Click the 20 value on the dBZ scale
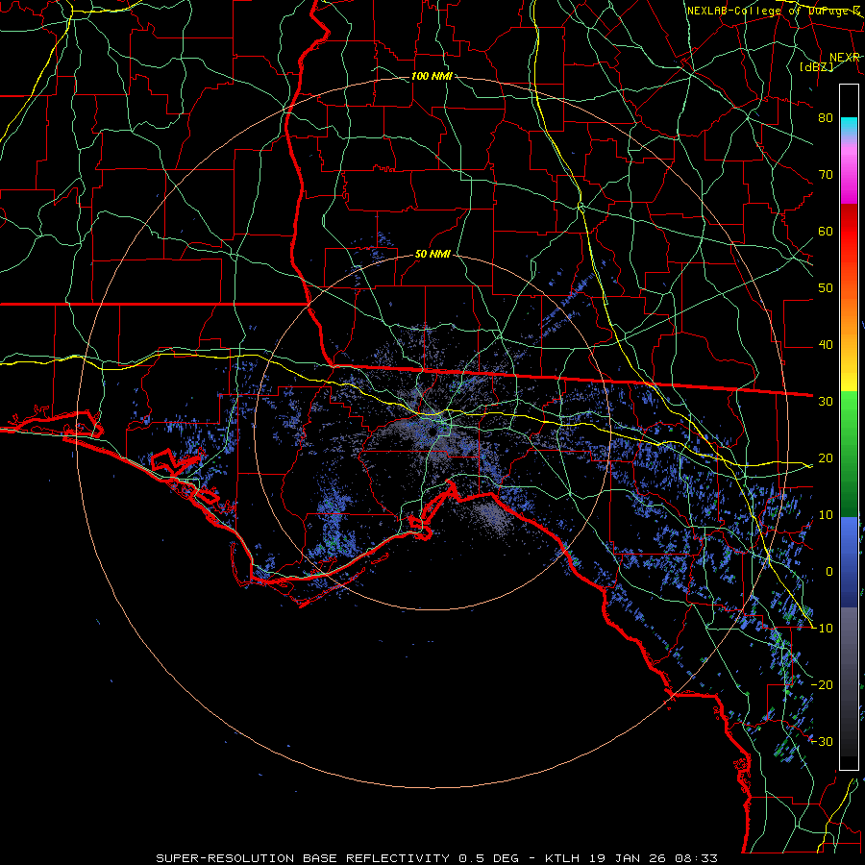This screenshot has height=865, width=865. [826, 457]
